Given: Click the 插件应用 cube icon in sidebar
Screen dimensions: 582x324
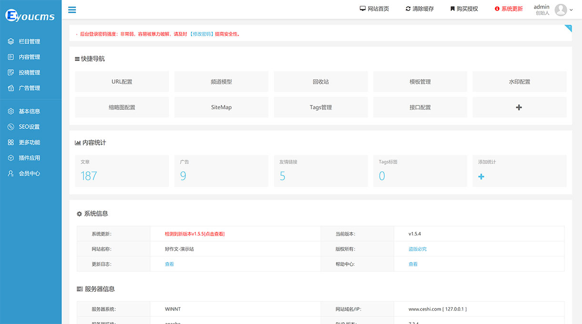Looking at the screenshot, I should [x=11, y=158].
